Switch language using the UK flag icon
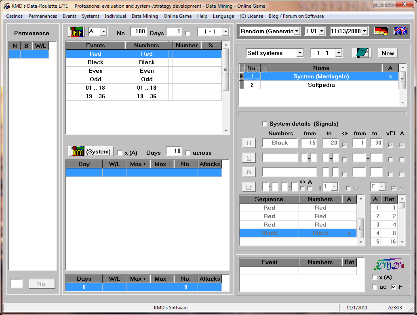 (x=400, y=31)
